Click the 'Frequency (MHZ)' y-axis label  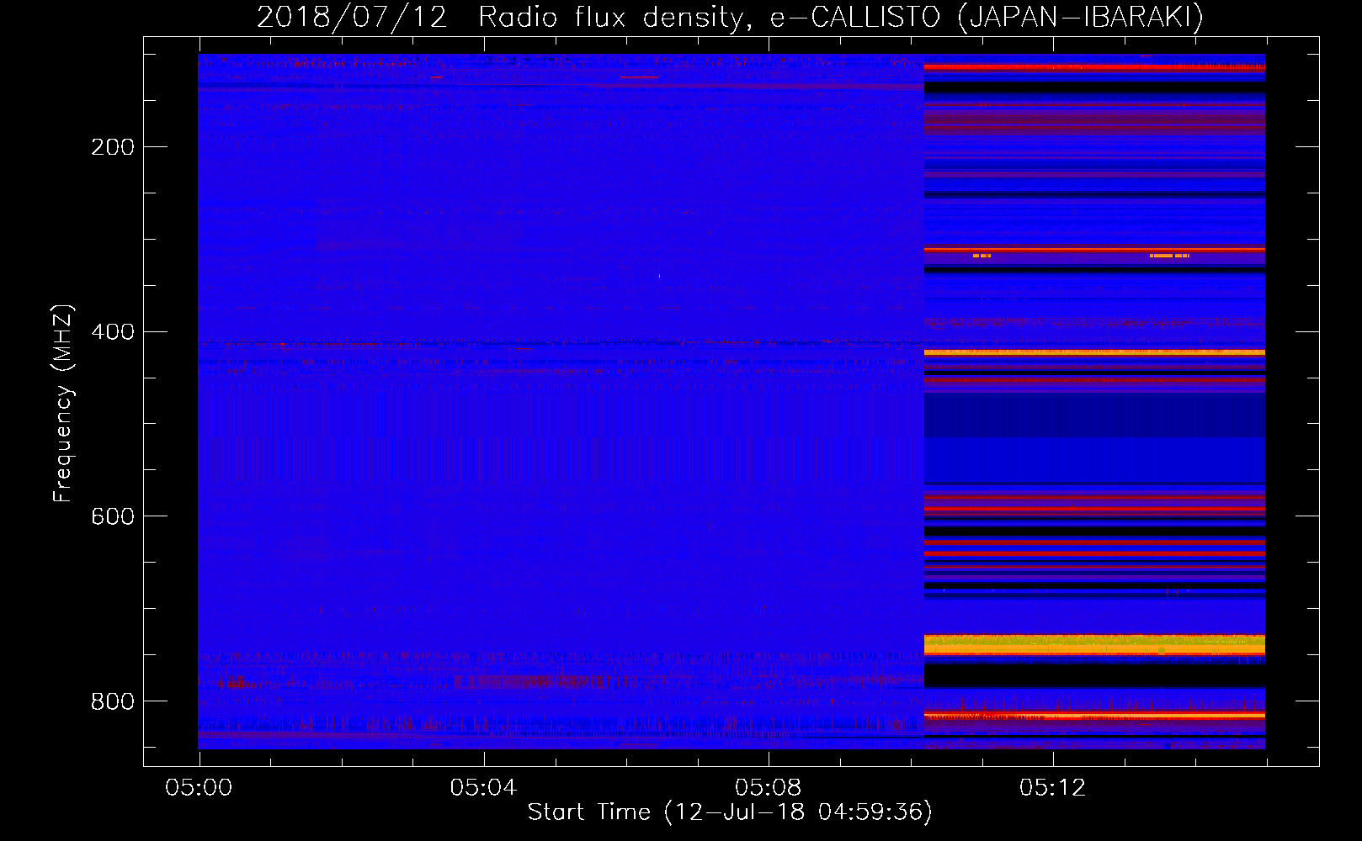(x=62, y=404)
